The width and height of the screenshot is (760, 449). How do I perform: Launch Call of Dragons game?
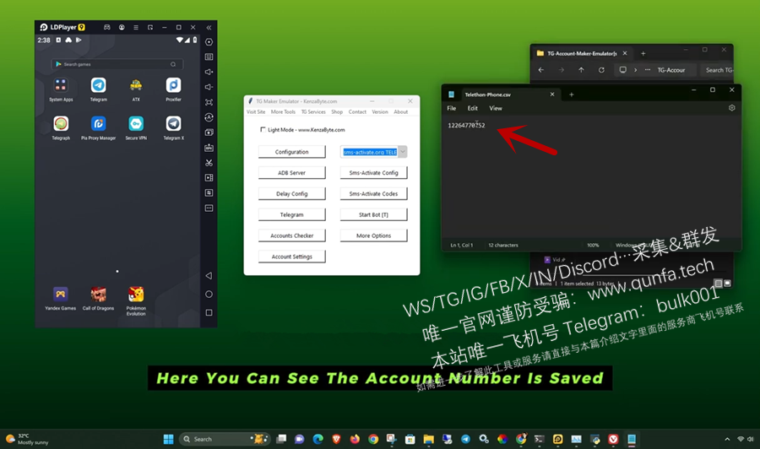99,294
